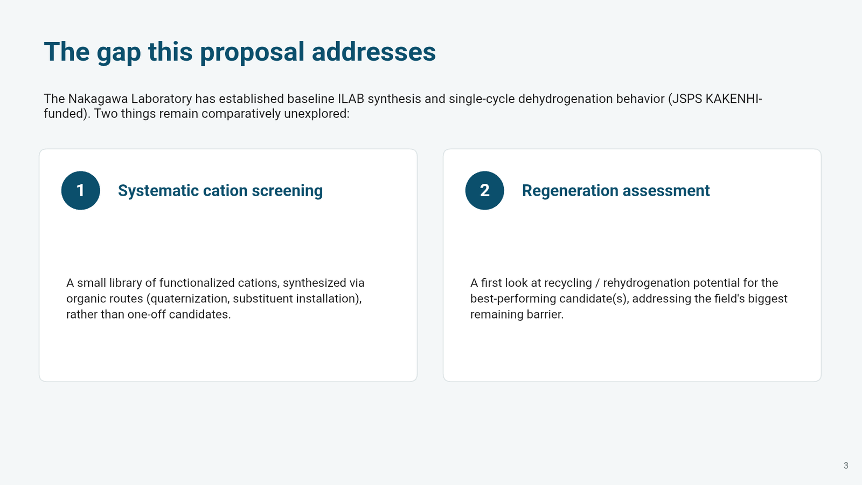Click the 'Systematic cation screening' heading
Viewport: 862px width, 485px height.
coord(220,190)
